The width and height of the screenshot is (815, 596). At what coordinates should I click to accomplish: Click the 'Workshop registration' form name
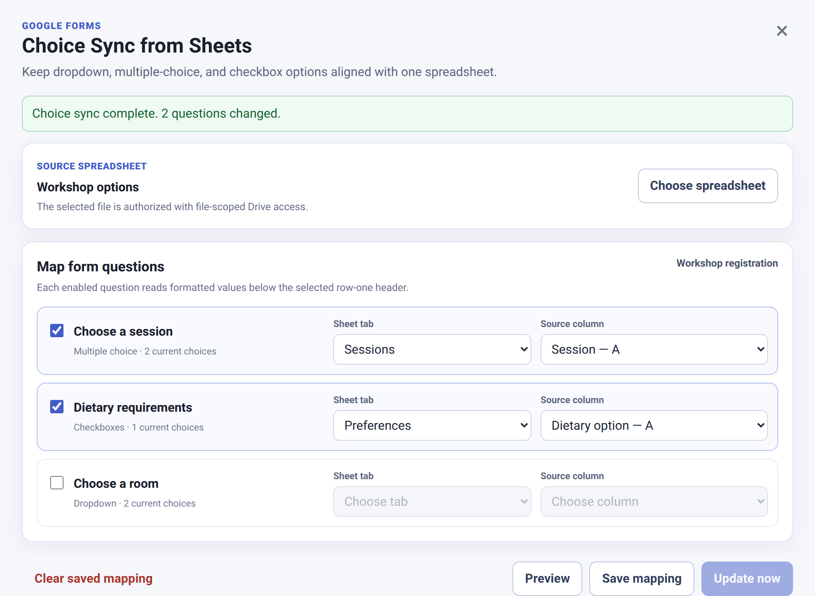(x=727, y=263)
